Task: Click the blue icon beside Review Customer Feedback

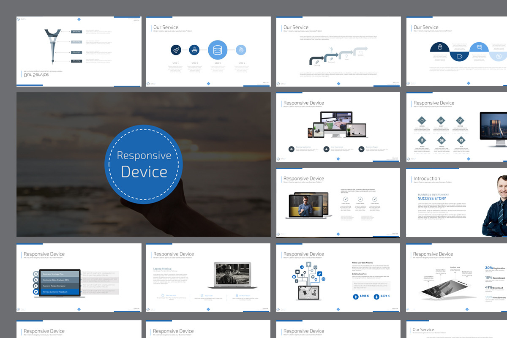Action: [x=36, y=292]
